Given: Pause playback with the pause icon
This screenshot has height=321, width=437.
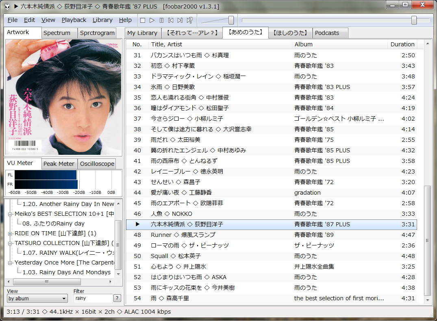Looking at the screenshot, I should (161, 20).
